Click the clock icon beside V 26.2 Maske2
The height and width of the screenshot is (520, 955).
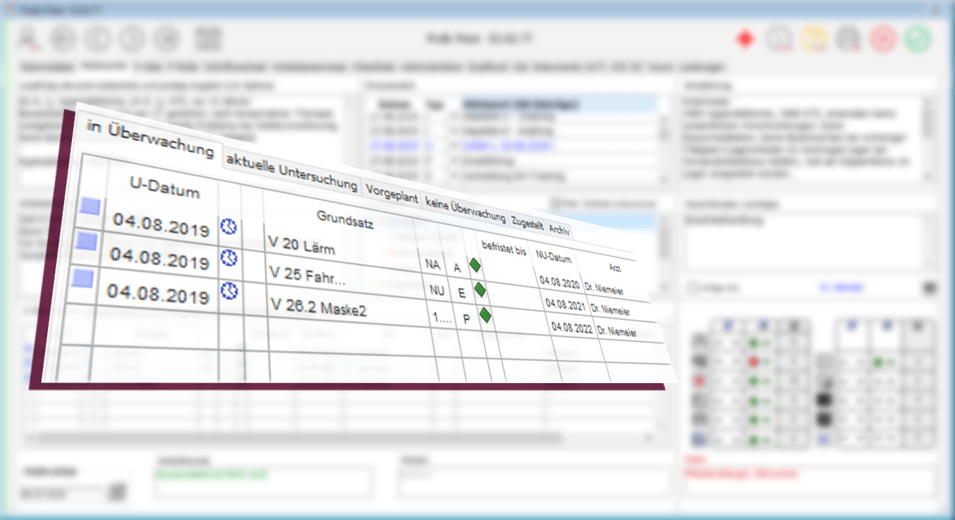(229, 291)
